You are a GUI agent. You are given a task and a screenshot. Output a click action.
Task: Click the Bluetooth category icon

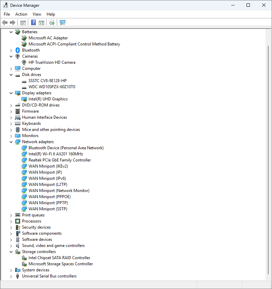[18, 50]
